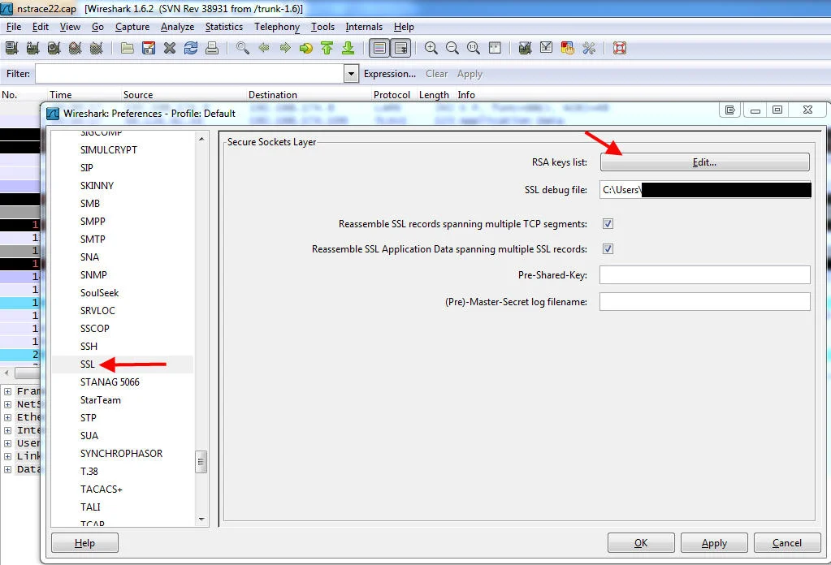Edit coloring rules from toolbar
Viewport: 831px width, 565px height.
[x=568, y=48]
